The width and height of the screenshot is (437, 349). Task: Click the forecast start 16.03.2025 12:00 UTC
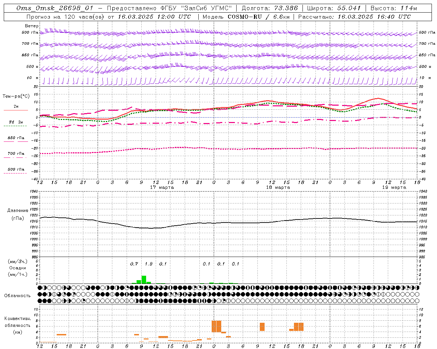tap(154, 17)
